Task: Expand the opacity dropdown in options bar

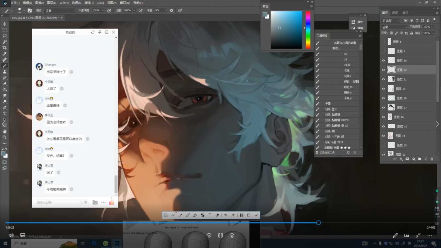Action: (x=102, y=10)
